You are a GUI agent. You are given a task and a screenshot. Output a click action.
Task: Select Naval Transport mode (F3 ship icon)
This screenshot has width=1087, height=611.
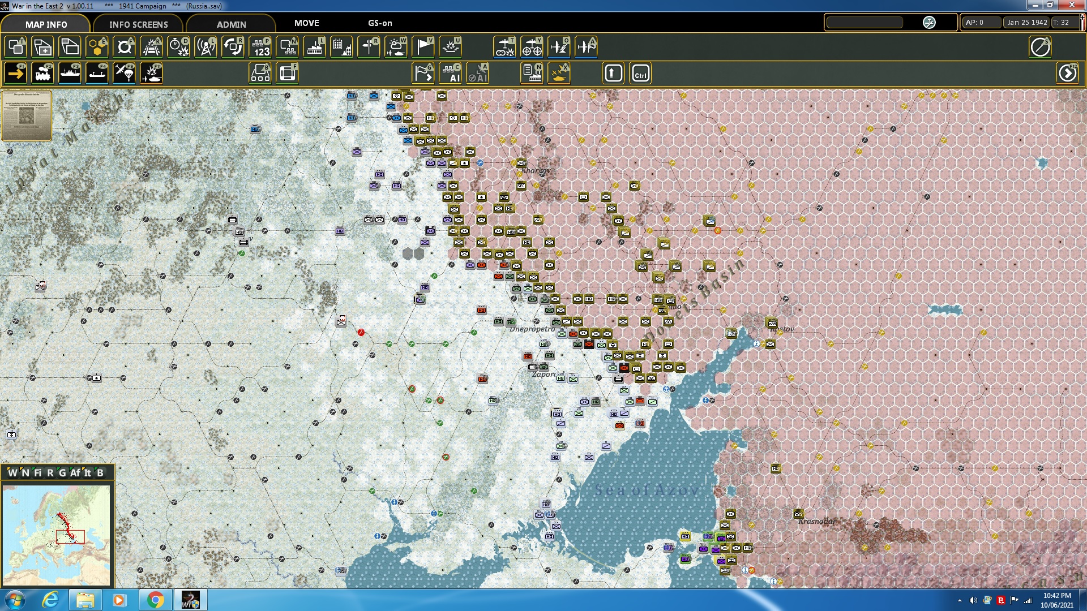point(70,73)
